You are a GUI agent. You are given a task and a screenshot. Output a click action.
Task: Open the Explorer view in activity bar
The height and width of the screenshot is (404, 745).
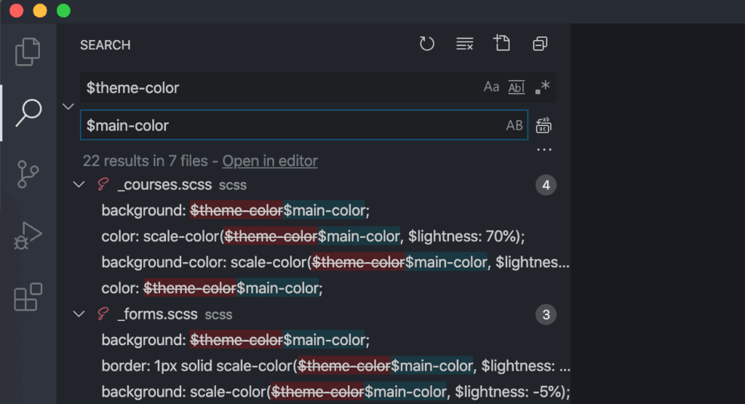tap(28, 52)
